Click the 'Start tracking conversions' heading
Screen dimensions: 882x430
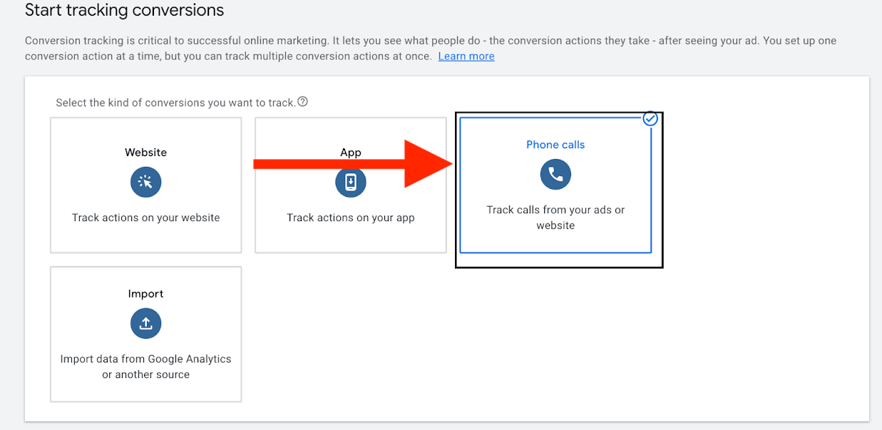tap(124, 11)
